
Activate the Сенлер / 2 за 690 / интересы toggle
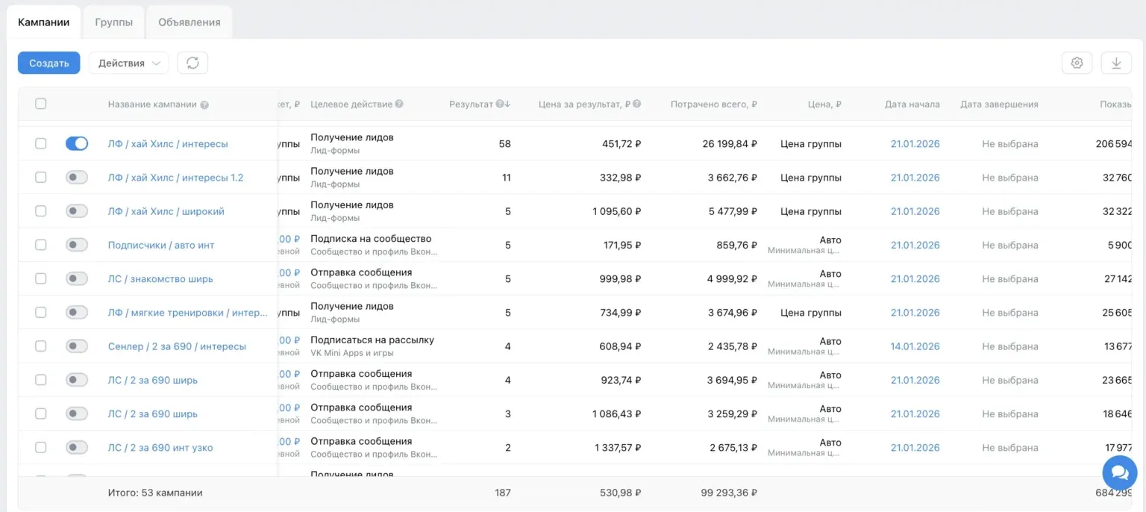[x=77, y=346]
